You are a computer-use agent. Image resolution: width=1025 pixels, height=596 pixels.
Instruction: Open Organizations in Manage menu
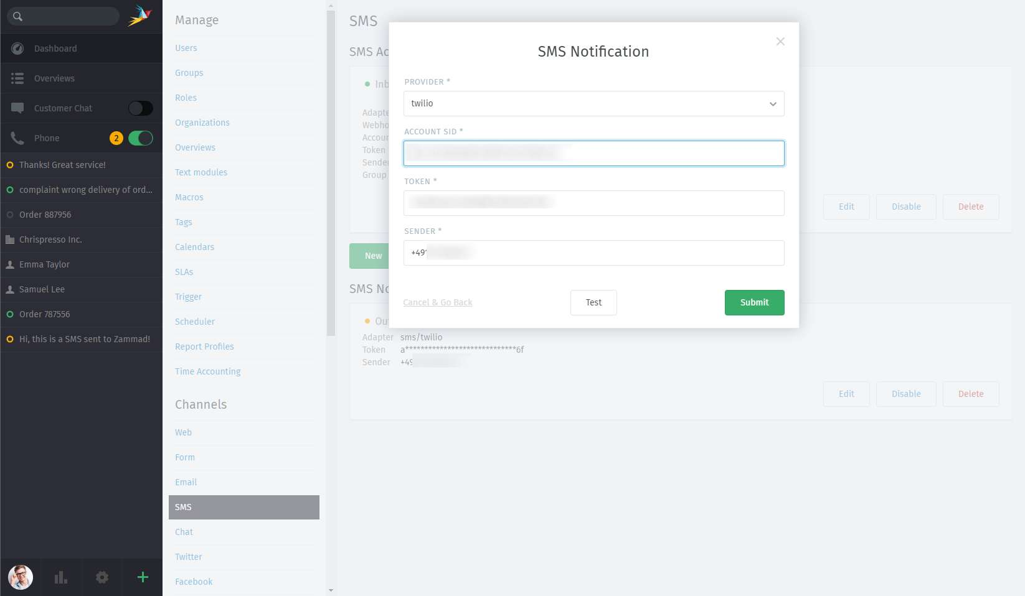pos(202,123)
